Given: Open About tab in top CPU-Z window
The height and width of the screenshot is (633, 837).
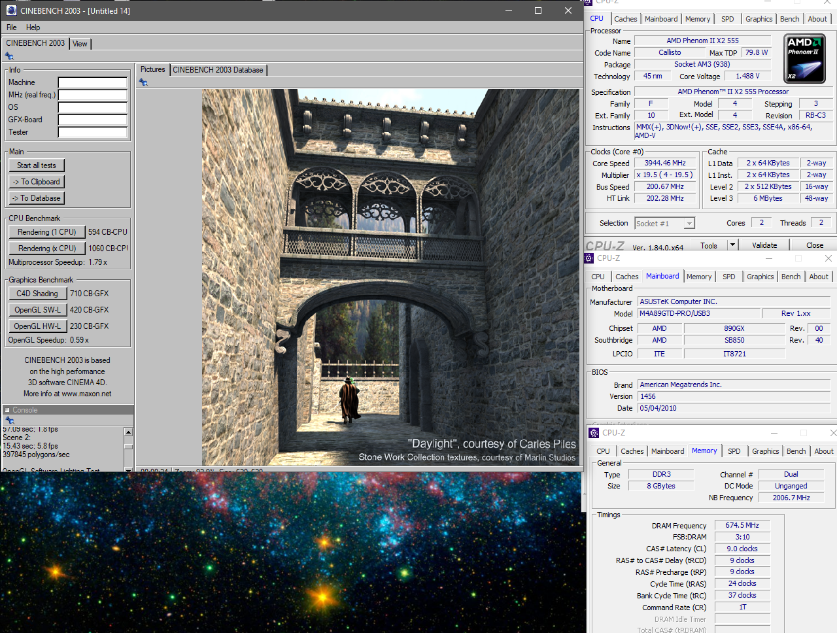Looking at the screenshot, I should [x=817, y=19].
